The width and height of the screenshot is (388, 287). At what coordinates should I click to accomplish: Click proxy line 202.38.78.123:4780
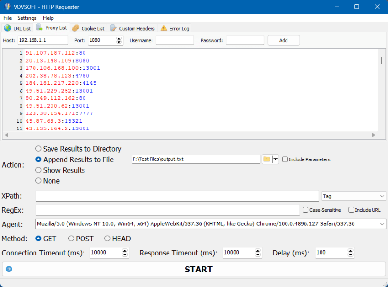[x=57, y=76]
